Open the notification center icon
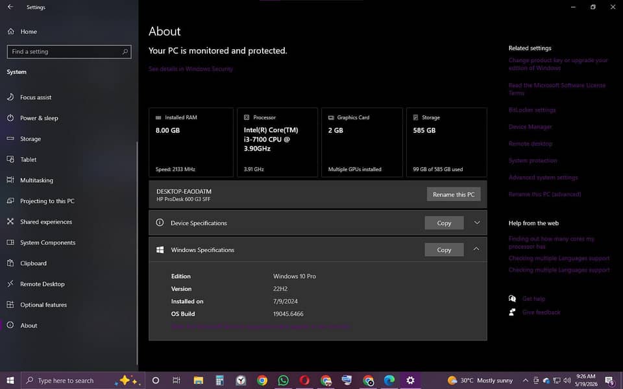The height and width of the screenshot is (389, 623). click(610, 381)
